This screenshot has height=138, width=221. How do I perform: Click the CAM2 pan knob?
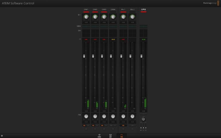[x=95, y=117]
